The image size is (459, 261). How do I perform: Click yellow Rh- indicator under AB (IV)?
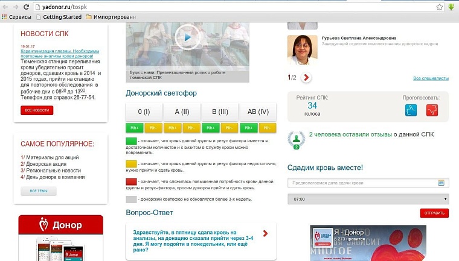pyautogui.click(x=268, y=128)
